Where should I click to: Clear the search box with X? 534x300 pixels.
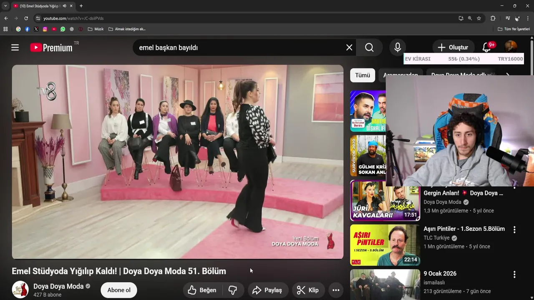349,47
